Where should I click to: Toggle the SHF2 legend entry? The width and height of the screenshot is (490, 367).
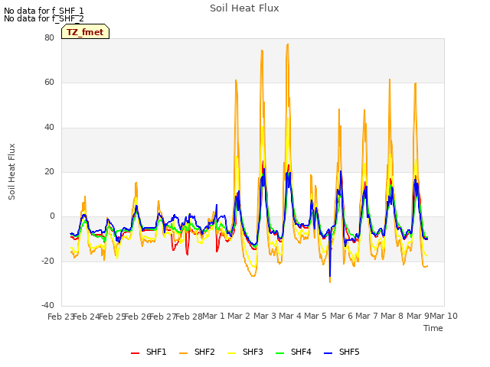[197, 352]
